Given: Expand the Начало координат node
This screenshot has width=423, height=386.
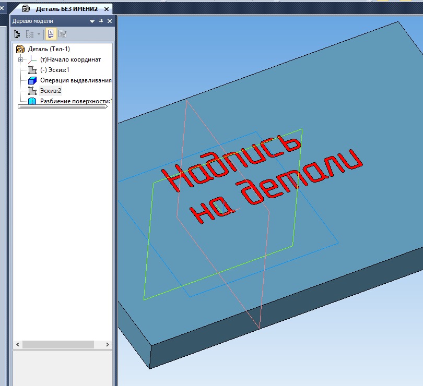Looking at the screenshot, I should point(20,59).
